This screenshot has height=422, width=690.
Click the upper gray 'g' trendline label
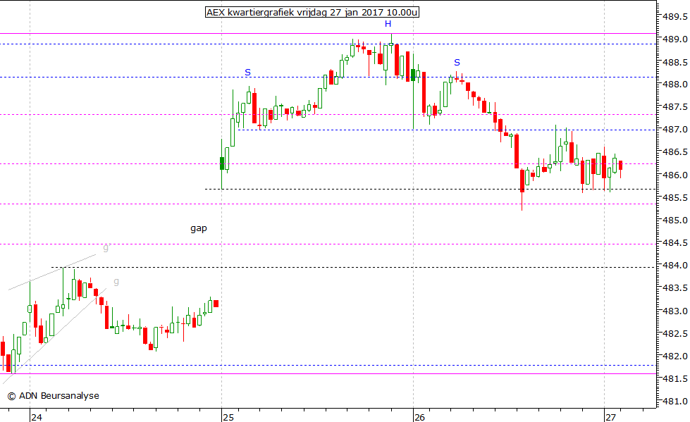coord(106,248)
